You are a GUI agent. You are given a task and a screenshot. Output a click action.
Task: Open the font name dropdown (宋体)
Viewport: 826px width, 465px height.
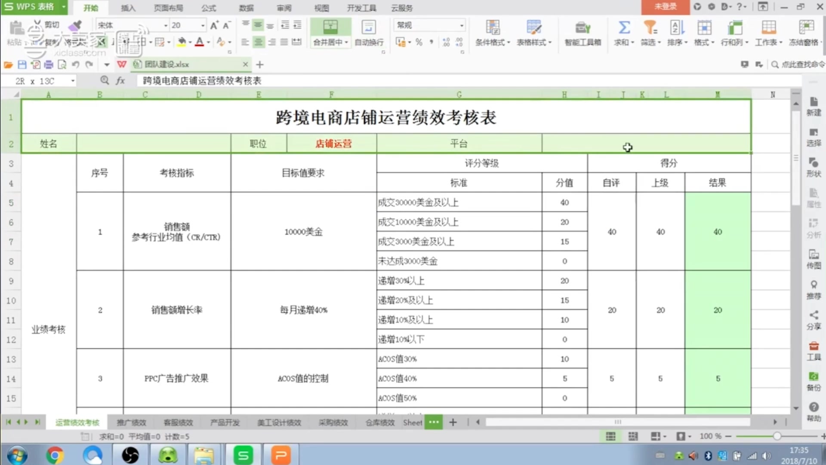[165, 25]
